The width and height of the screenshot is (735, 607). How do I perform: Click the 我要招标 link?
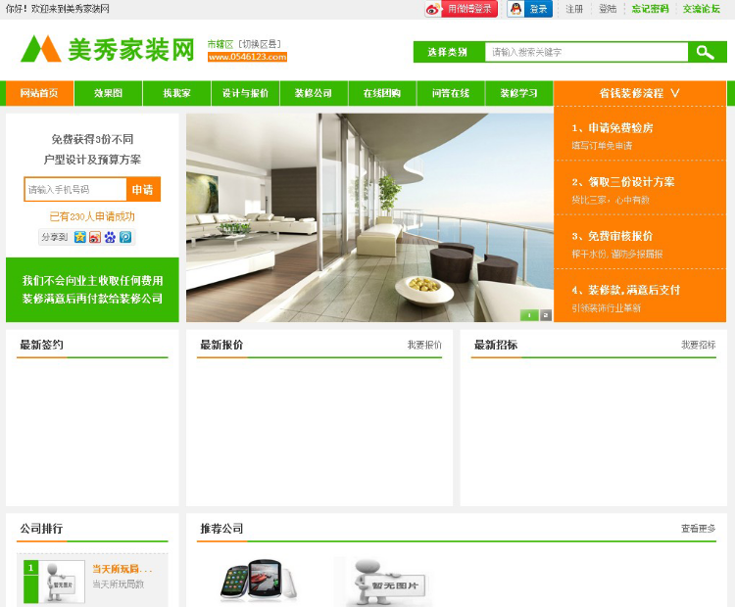699,346
